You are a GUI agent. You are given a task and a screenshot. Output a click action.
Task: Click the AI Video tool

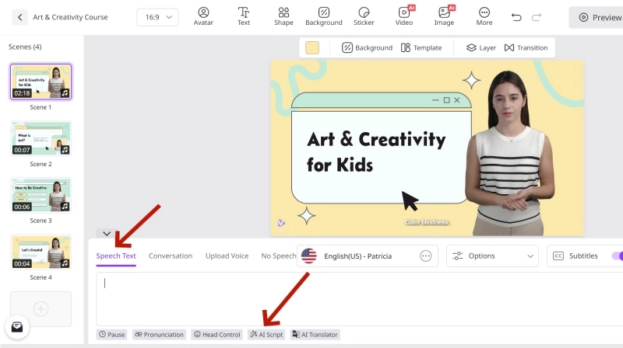pyautogui.click(x=404, y=16)
